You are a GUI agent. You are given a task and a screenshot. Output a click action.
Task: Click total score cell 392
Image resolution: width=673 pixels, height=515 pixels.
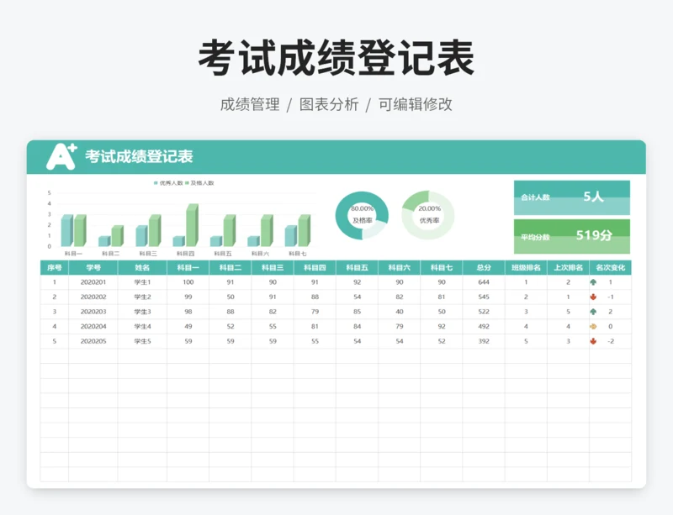pos(484,341)
